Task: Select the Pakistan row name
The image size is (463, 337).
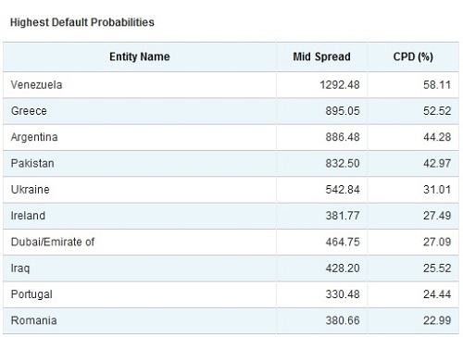Action: (x=32, y=163)
